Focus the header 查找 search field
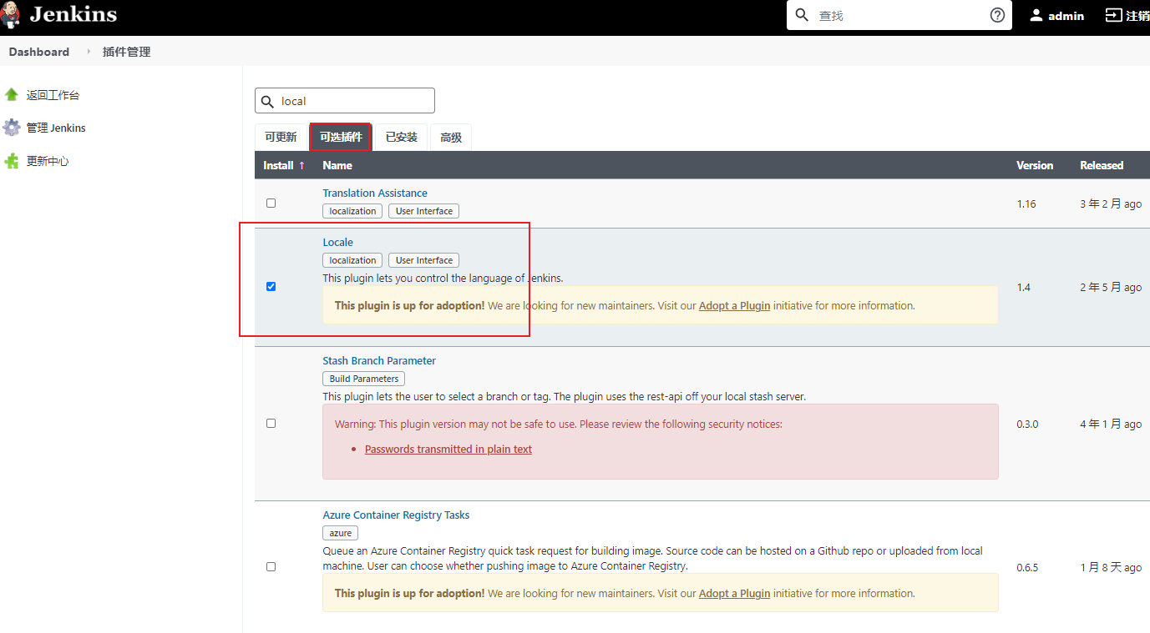The image size is (1150, 633). pyautogui.click(x=899, y=15)
